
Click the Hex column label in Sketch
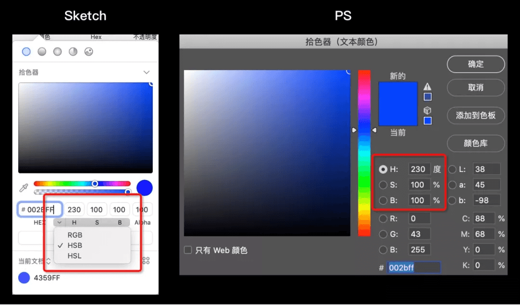click(x=96, y=37)
